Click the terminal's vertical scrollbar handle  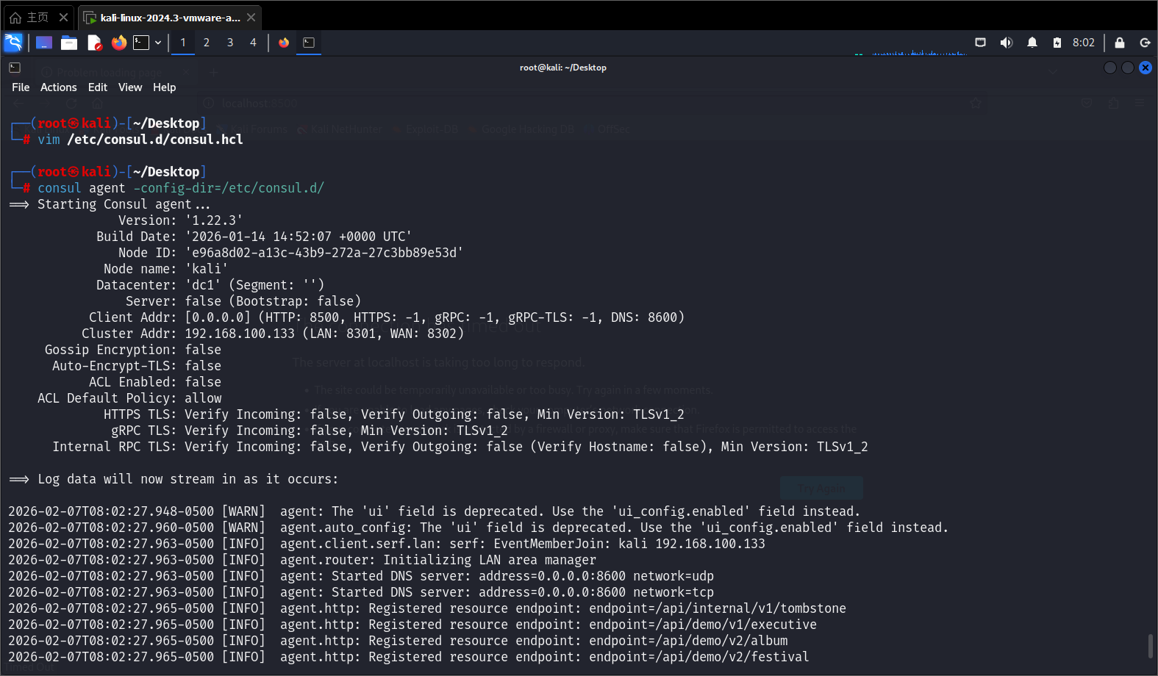[x=1150, y=647]
